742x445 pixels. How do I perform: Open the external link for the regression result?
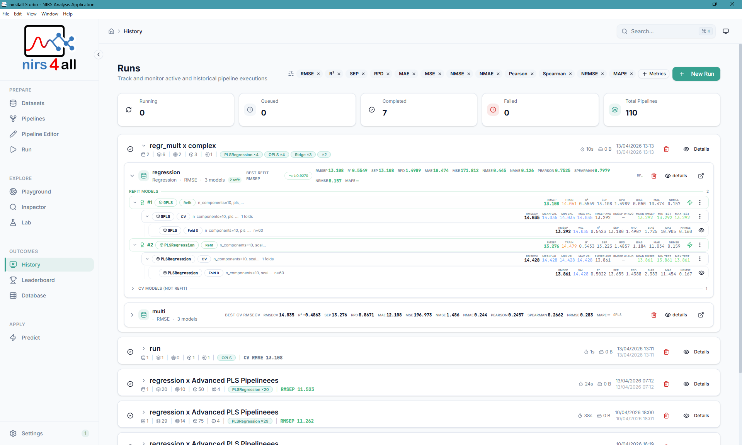coord(701,176)
